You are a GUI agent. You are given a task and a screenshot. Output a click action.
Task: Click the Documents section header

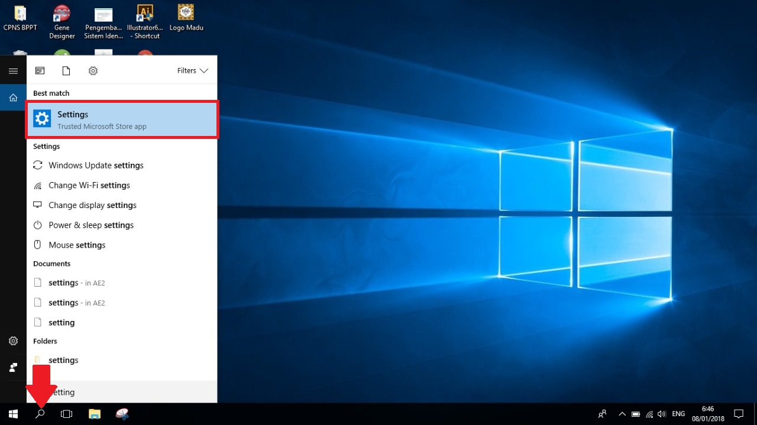coord(52,264)
